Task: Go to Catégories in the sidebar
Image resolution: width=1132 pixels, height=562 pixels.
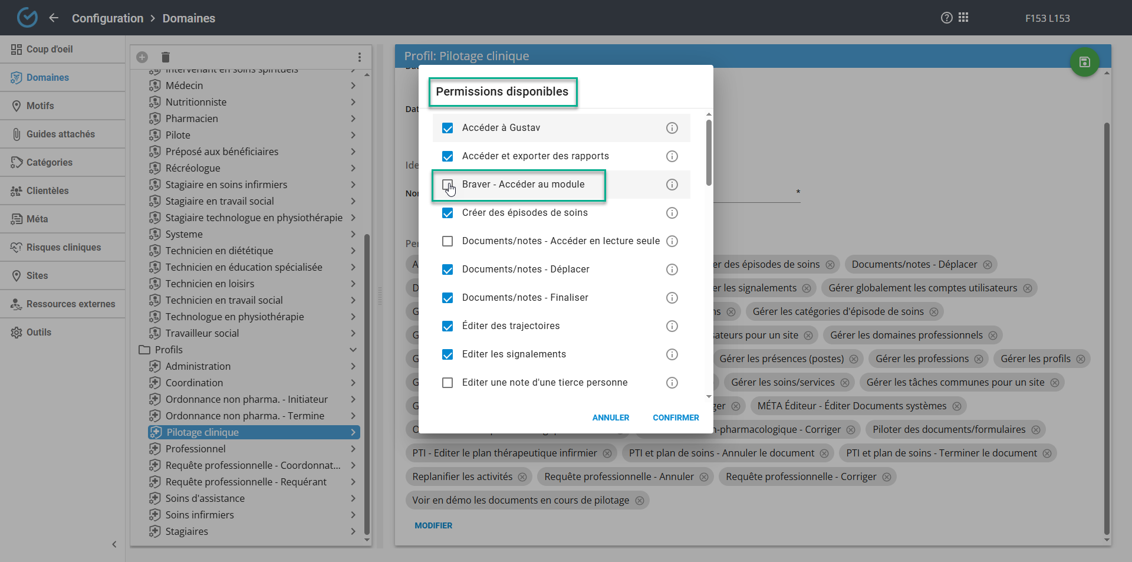Action: click(49, 162)
